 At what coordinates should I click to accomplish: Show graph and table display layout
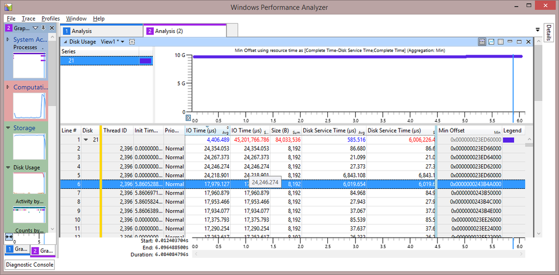coord(482,42)
